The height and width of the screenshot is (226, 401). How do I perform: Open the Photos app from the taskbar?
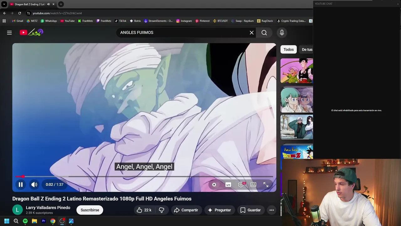[71, 221]
